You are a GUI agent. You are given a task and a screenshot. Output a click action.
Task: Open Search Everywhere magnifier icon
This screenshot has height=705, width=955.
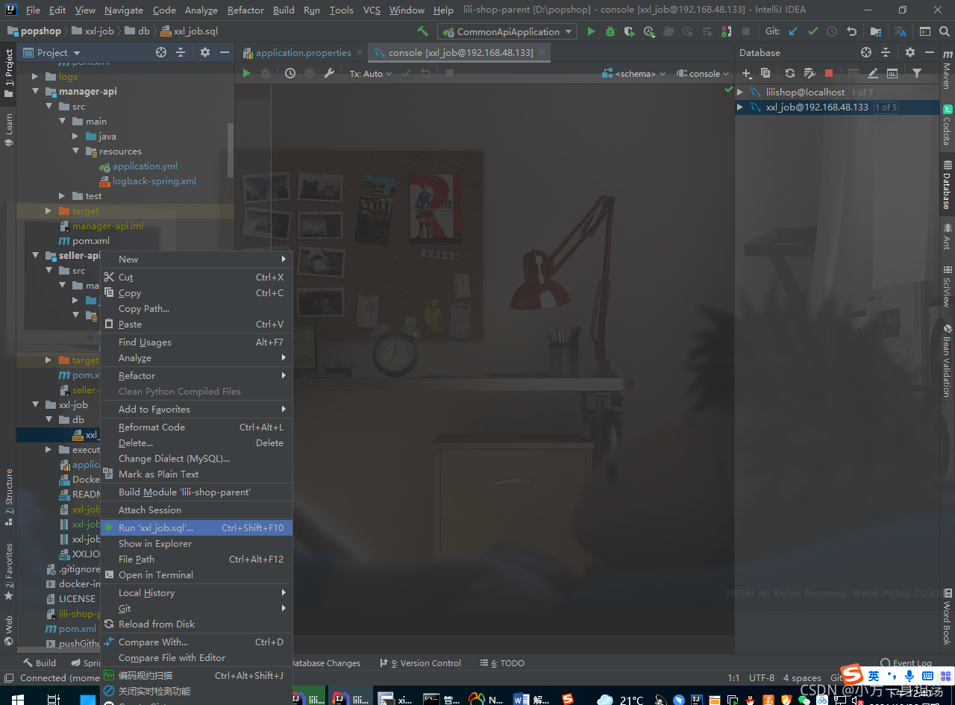click(x=945, y=31)
